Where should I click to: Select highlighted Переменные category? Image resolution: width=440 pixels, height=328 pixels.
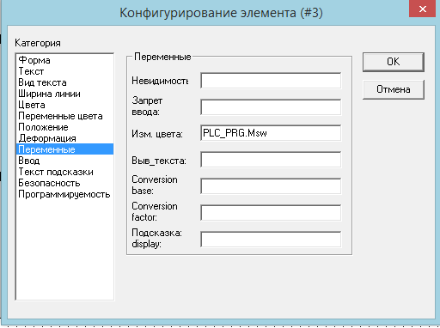click(x=64, y=149)
